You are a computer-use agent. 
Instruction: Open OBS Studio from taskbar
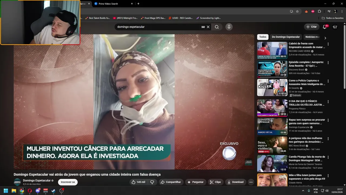click(x=61, y=191)
